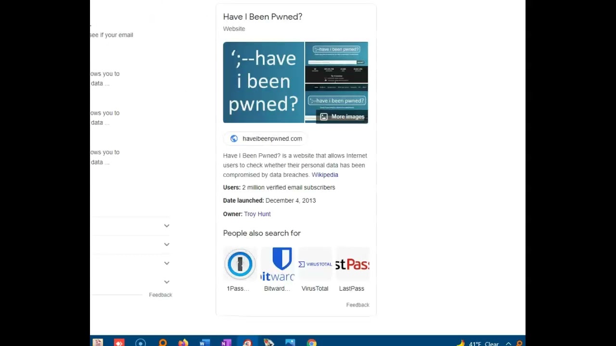Show hidden tray icons chevron
The image size is (616, 346).
coord(508,344)
